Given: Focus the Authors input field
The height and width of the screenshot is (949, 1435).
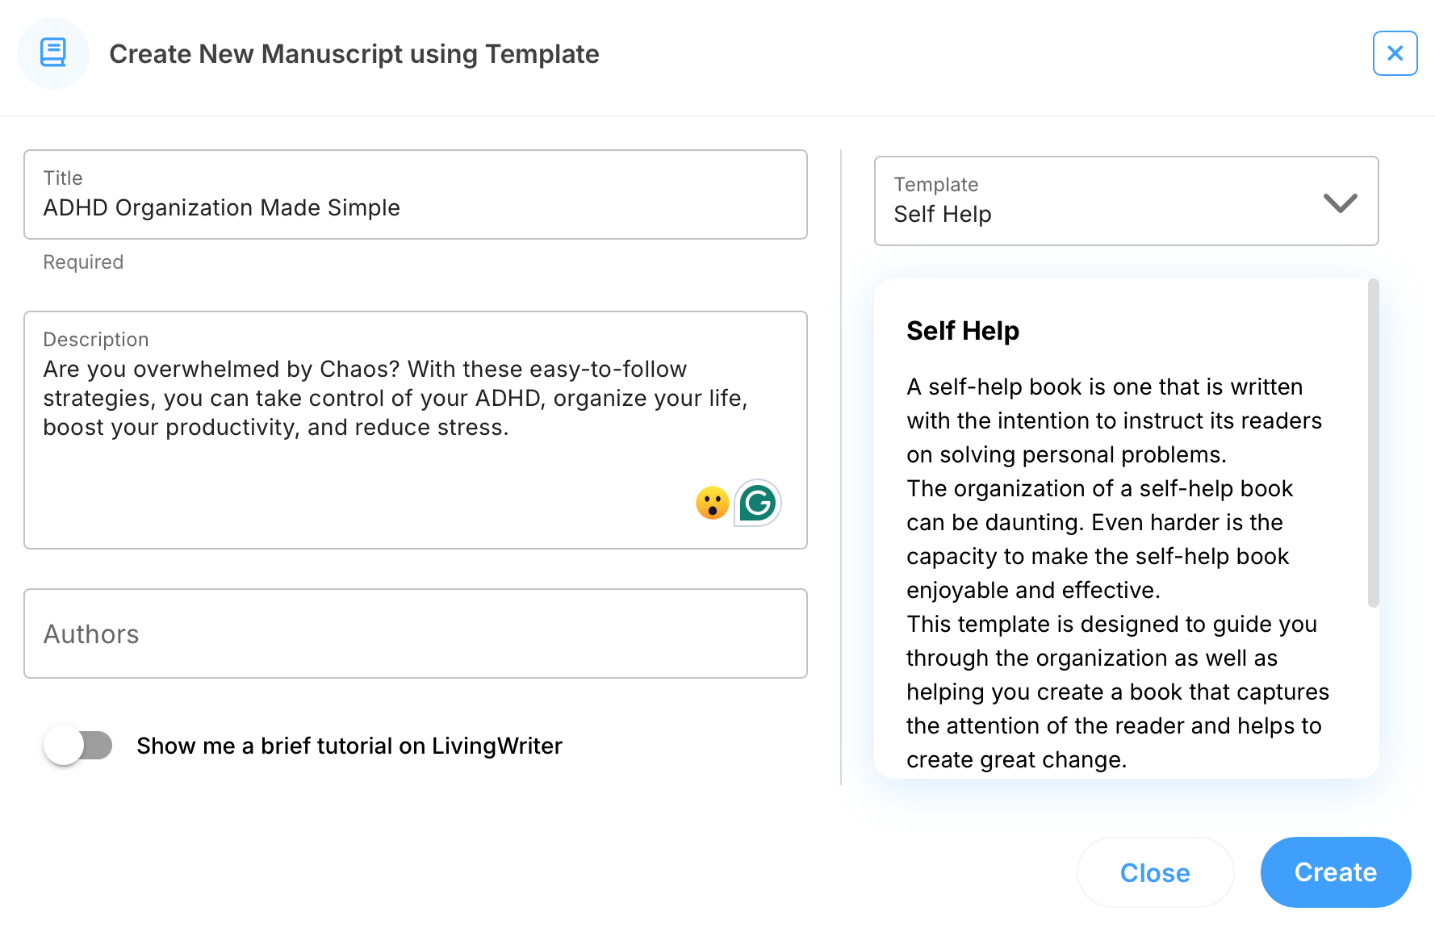Looking at the screenshot, I should (x=415, y=634).
